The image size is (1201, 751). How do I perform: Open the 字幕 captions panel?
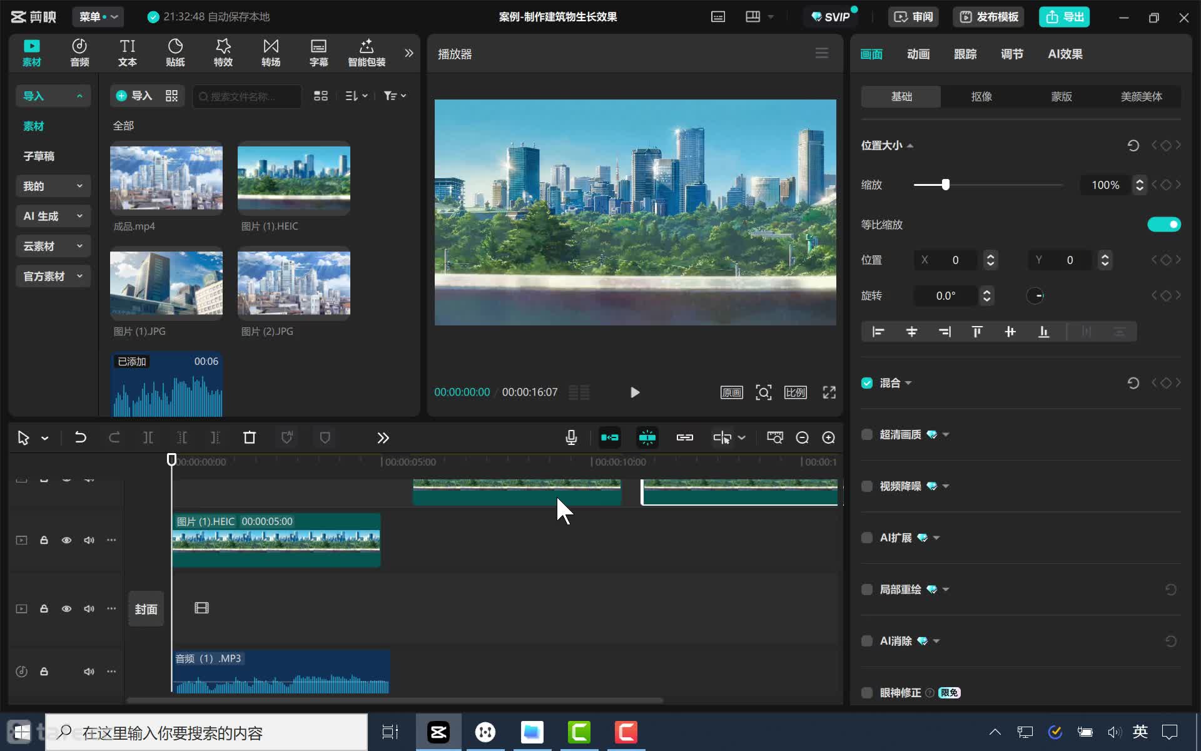(x=318, y=53)
